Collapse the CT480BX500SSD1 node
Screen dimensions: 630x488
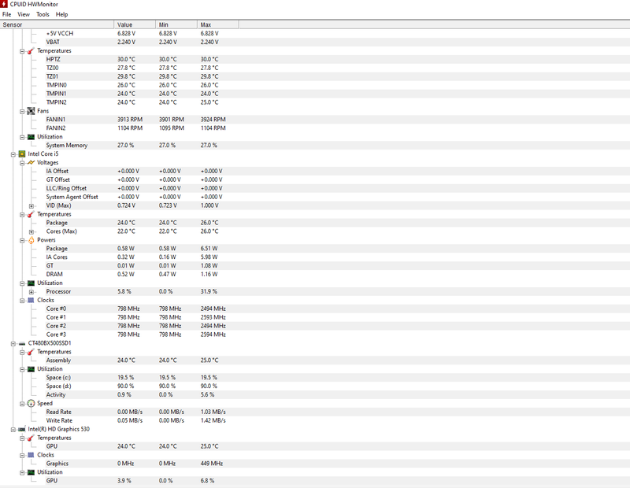[13, 344]
